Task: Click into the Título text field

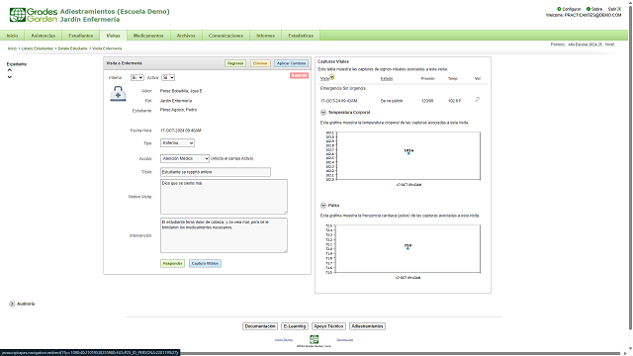Action: click(216, 172)
